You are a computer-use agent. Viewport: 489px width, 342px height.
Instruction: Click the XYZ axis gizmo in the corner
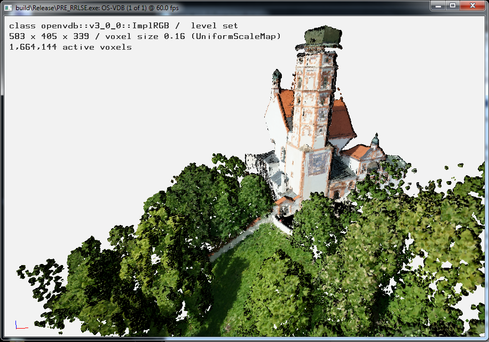[x=21, y=325]
